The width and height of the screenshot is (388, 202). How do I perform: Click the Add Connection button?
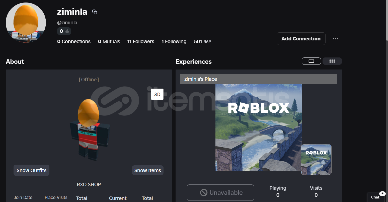(301, 39)
